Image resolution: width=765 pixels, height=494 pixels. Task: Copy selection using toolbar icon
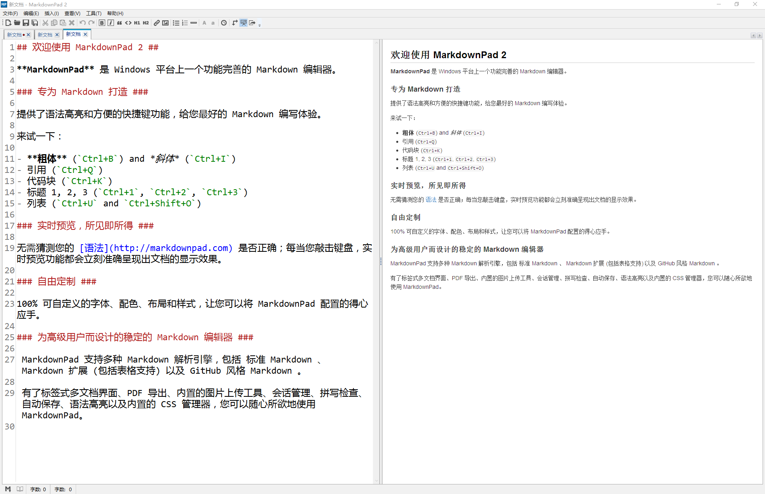tap(54, 23)
